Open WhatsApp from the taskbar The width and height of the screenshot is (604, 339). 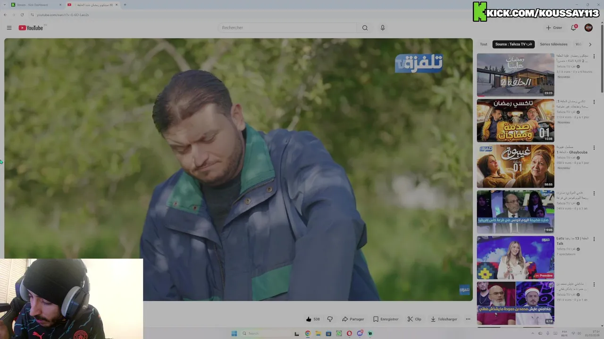339,333
